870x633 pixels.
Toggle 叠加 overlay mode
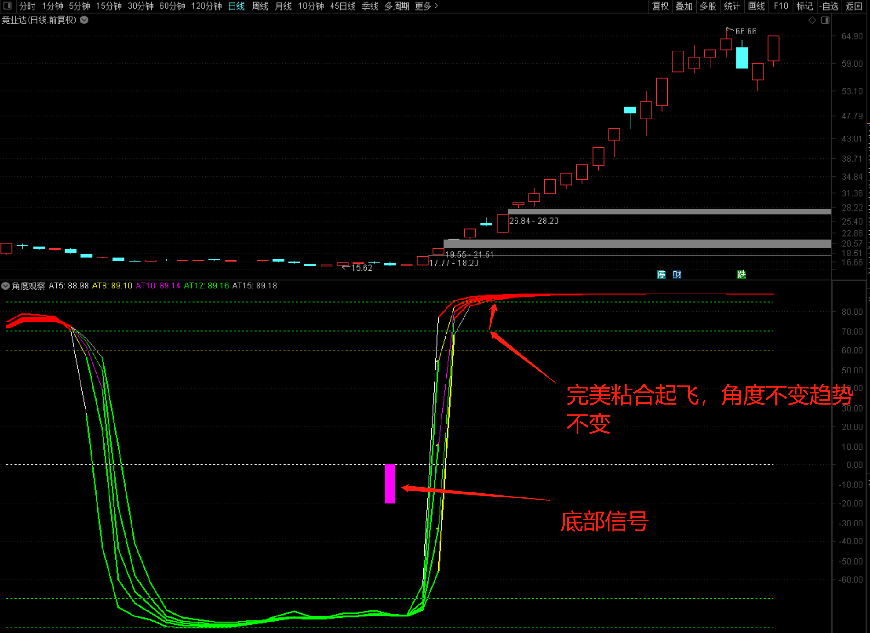[x=684, y=6]
